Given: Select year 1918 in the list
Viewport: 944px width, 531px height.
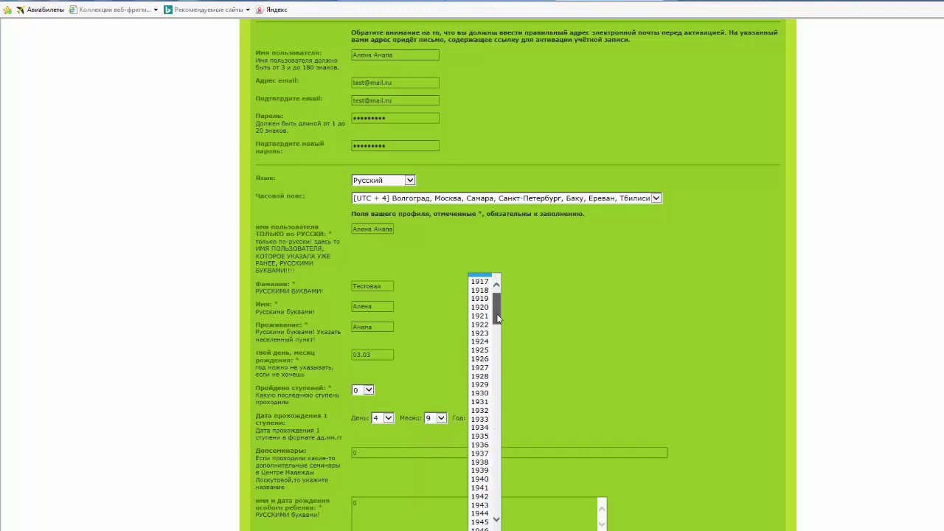Looking at the screenshot, I should [x=479, y=291].
